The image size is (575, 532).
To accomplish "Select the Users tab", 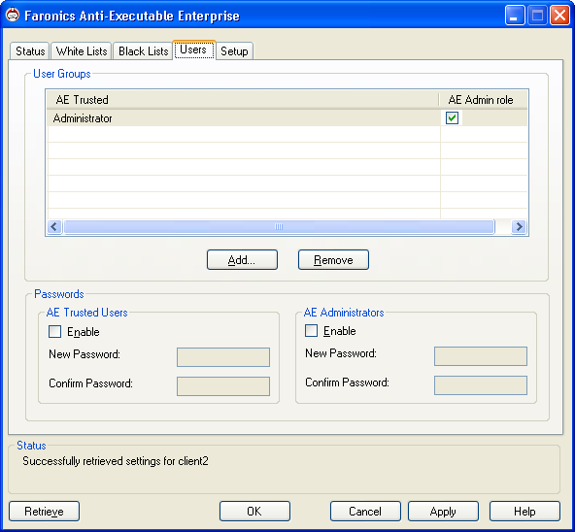I will pyautogui.click(x=193, y=50).
